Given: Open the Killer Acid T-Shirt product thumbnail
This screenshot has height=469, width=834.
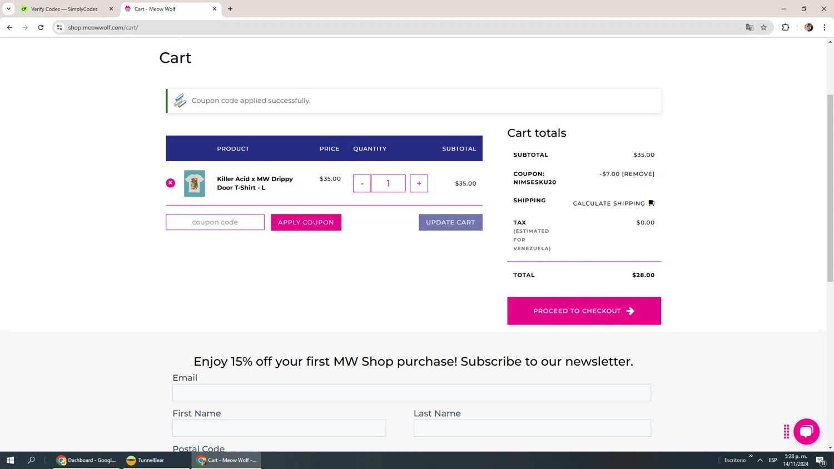Looking at the screenshot, I should point(195,183).
